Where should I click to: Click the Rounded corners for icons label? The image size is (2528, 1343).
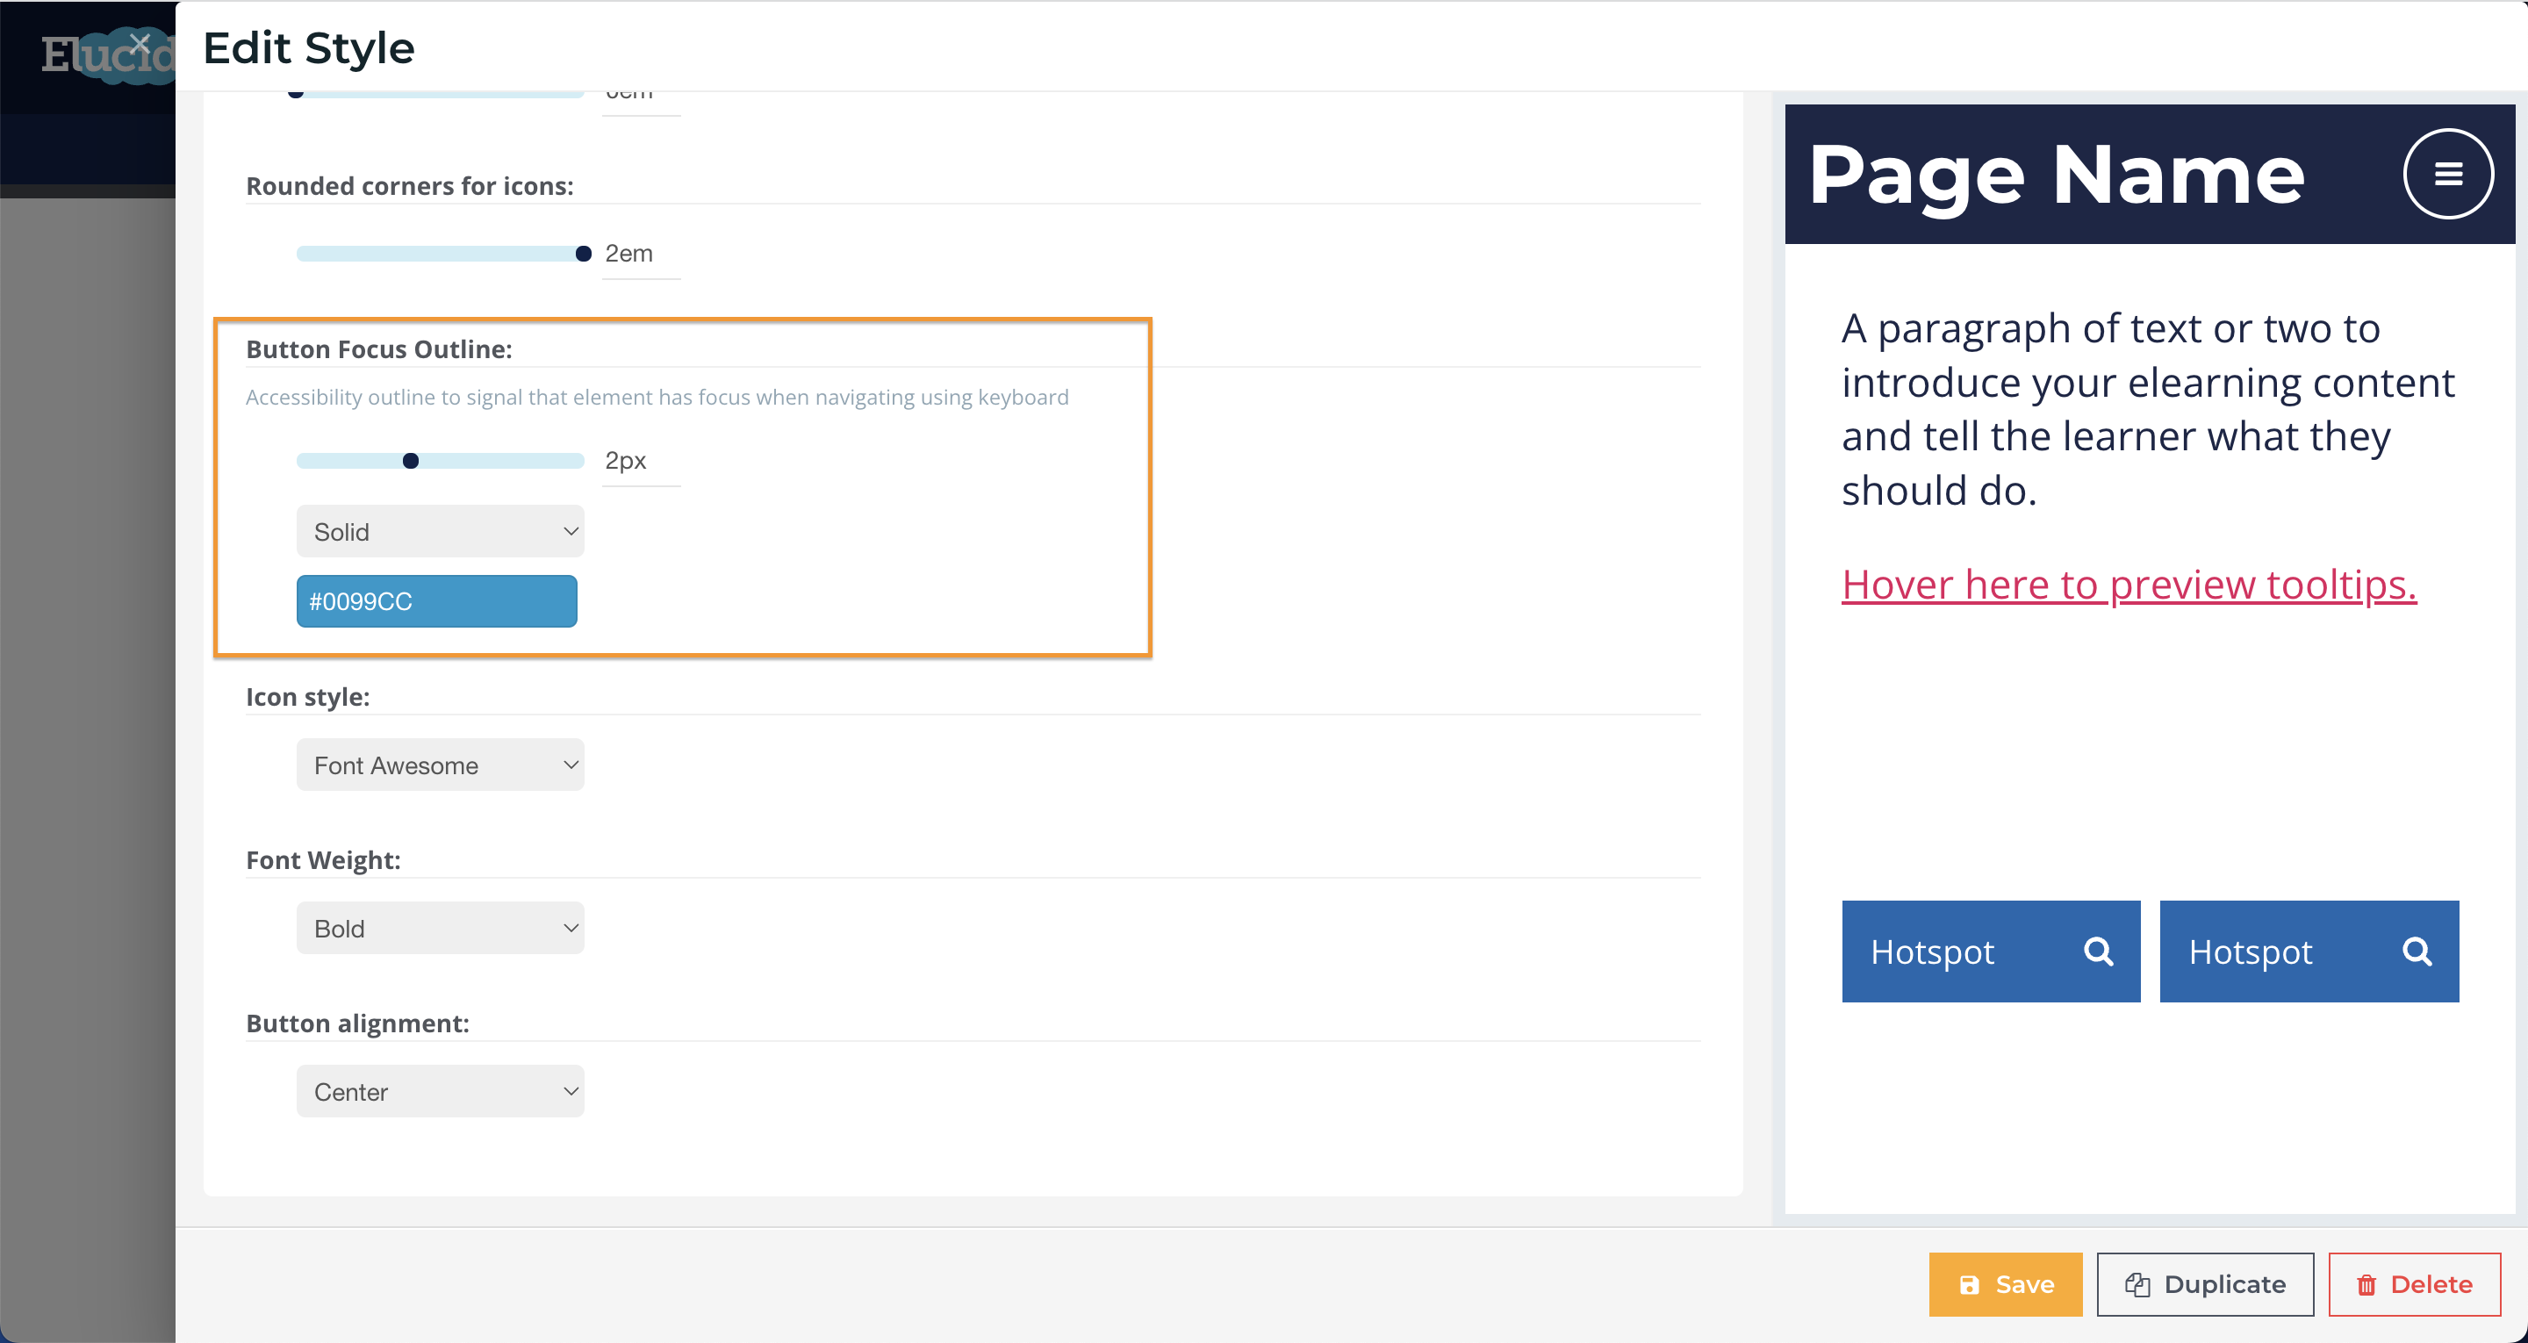409,186
